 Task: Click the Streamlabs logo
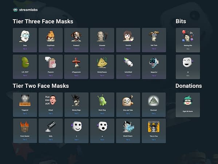coord(25,10)
